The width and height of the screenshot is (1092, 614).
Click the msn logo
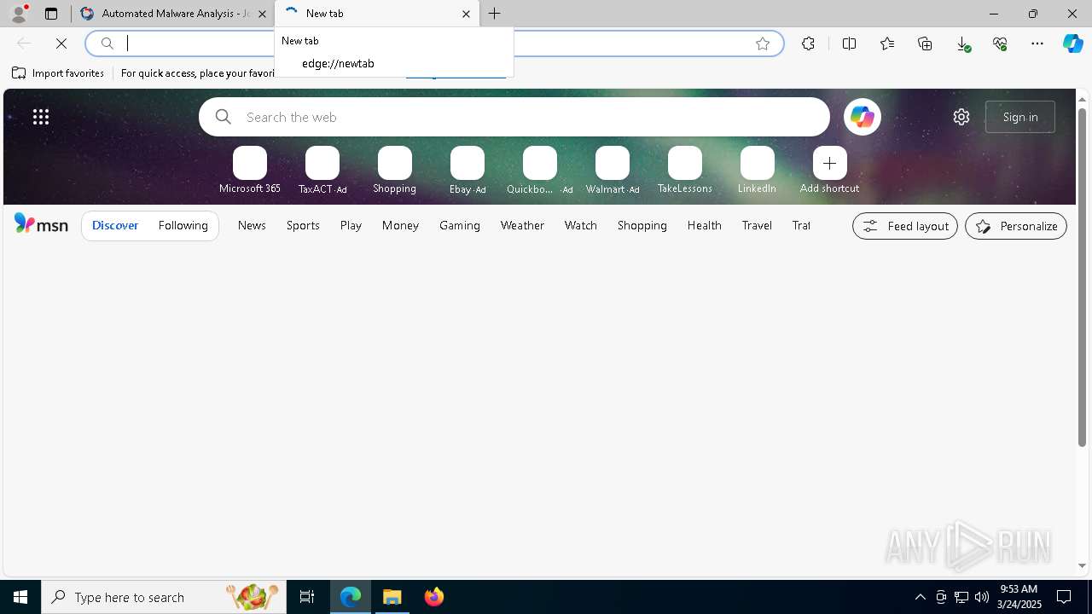(x=41, y=224)
